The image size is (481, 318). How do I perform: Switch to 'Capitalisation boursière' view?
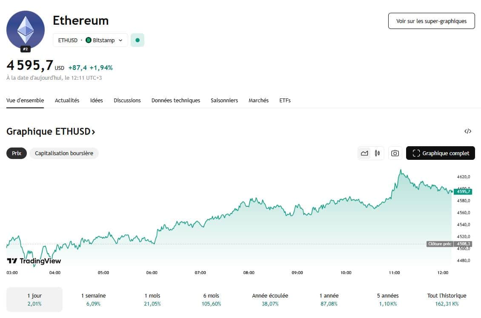click(64, 153)
